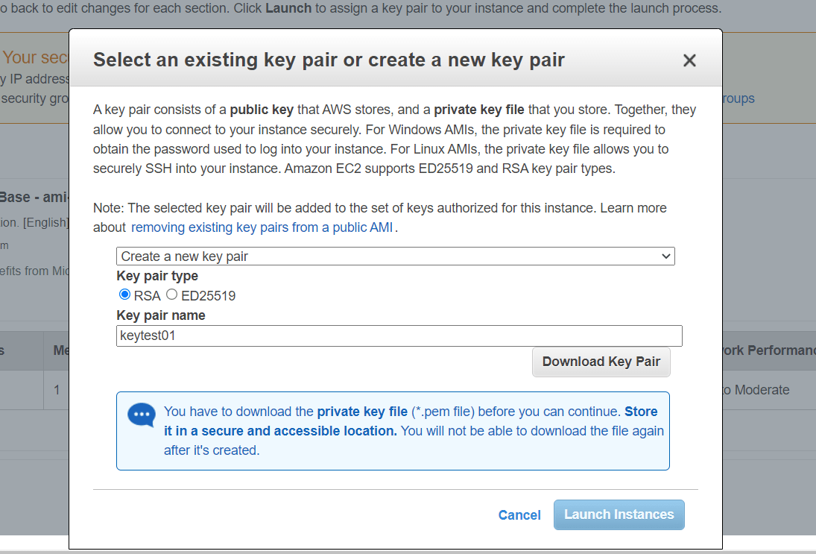Download Key Pair button
This screenshot has width=816, height=554.
(x=601, y=362)
